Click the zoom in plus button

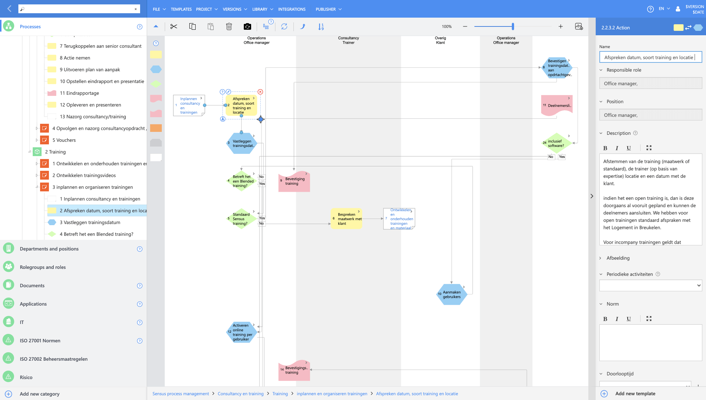pos(561,26)
